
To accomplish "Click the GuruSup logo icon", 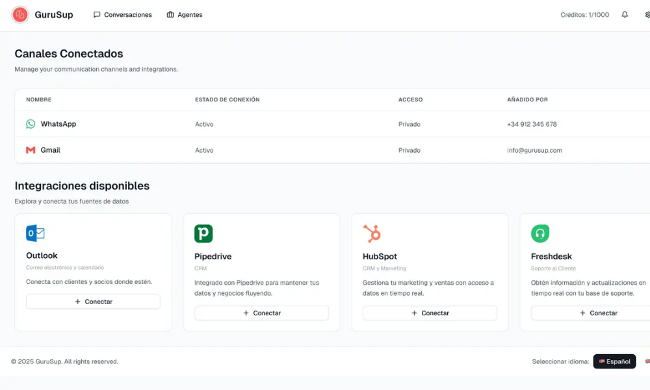I will 20,15.
